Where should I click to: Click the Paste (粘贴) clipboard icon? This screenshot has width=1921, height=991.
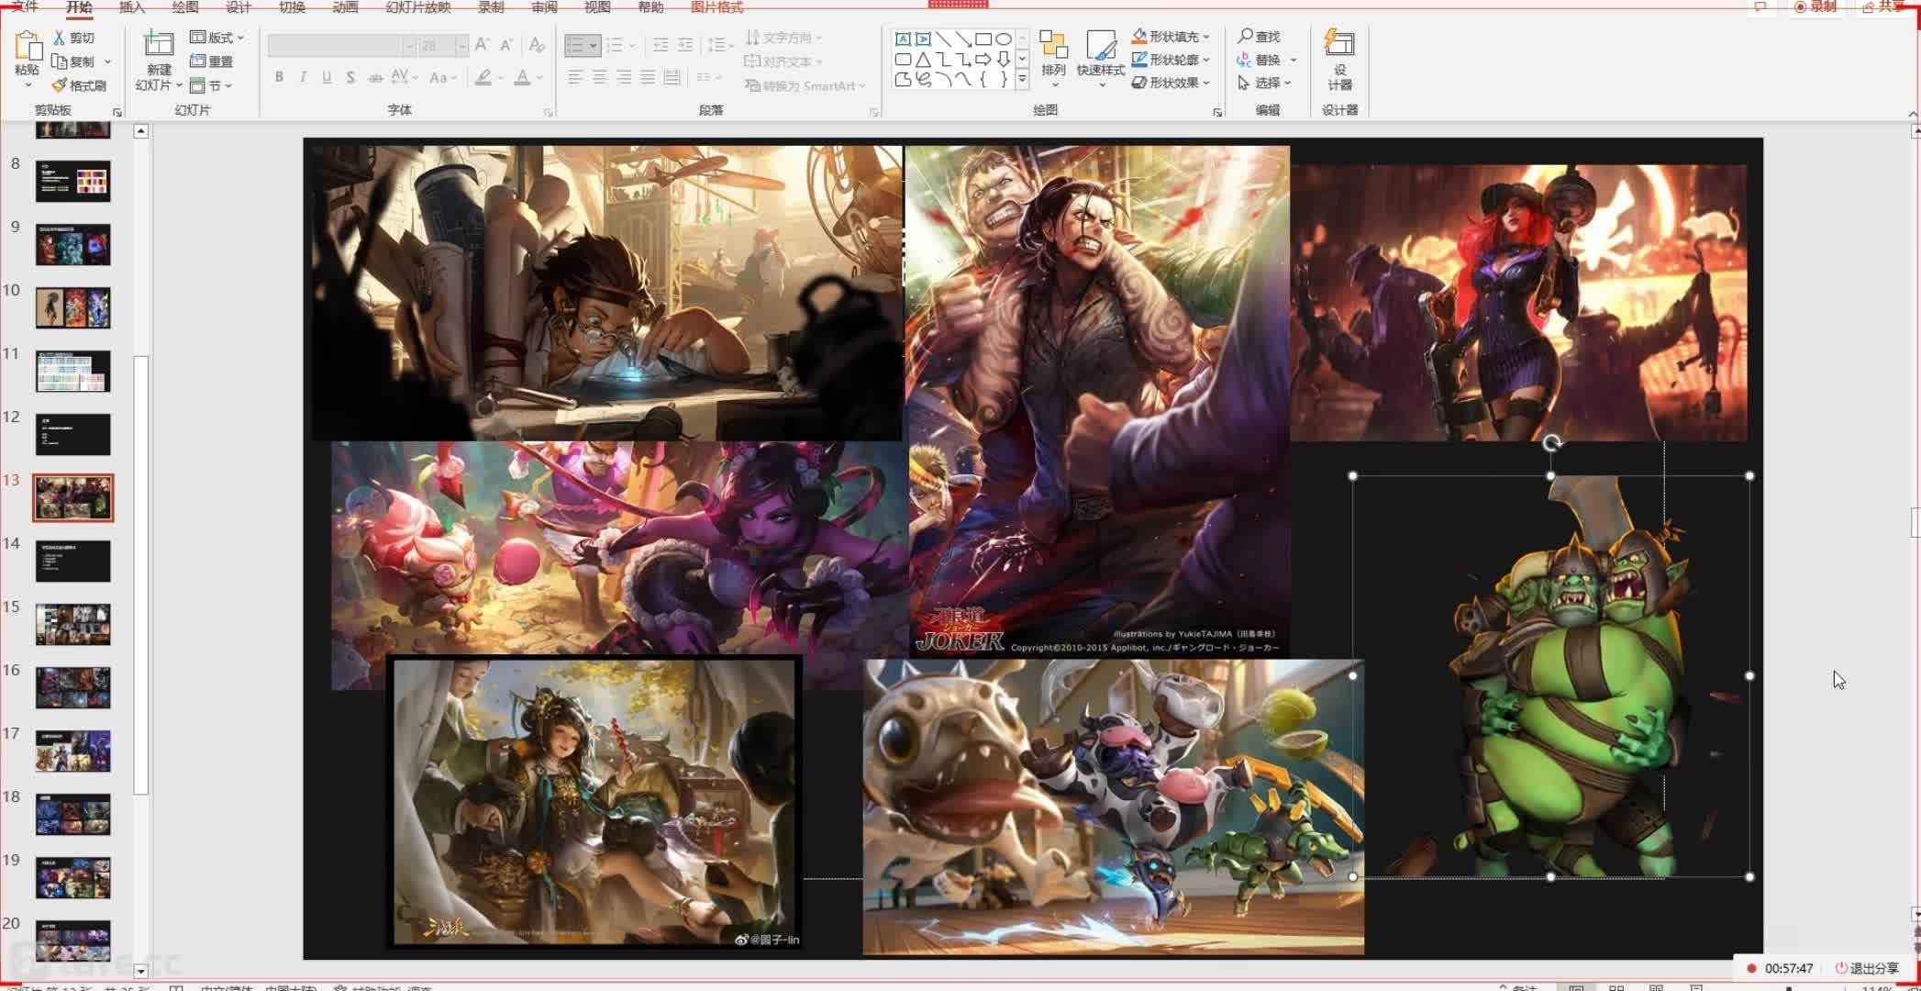coord(28,46)
